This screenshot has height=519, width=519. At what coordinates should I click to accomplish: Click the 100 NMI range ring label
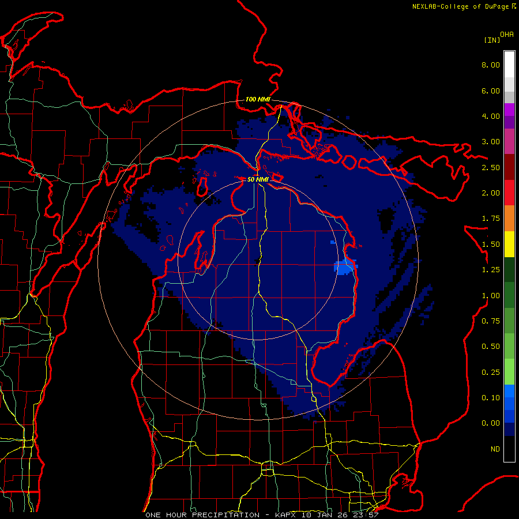pyautogui.click(x=258, y=99)
